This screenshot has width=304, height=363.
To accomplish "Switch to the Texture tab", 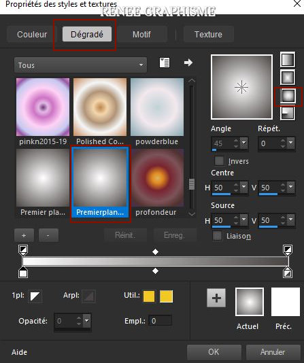I will coord(208,35).
